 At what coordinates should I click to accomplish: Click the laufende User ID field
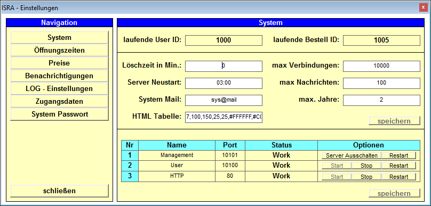(x=224, y=40)
